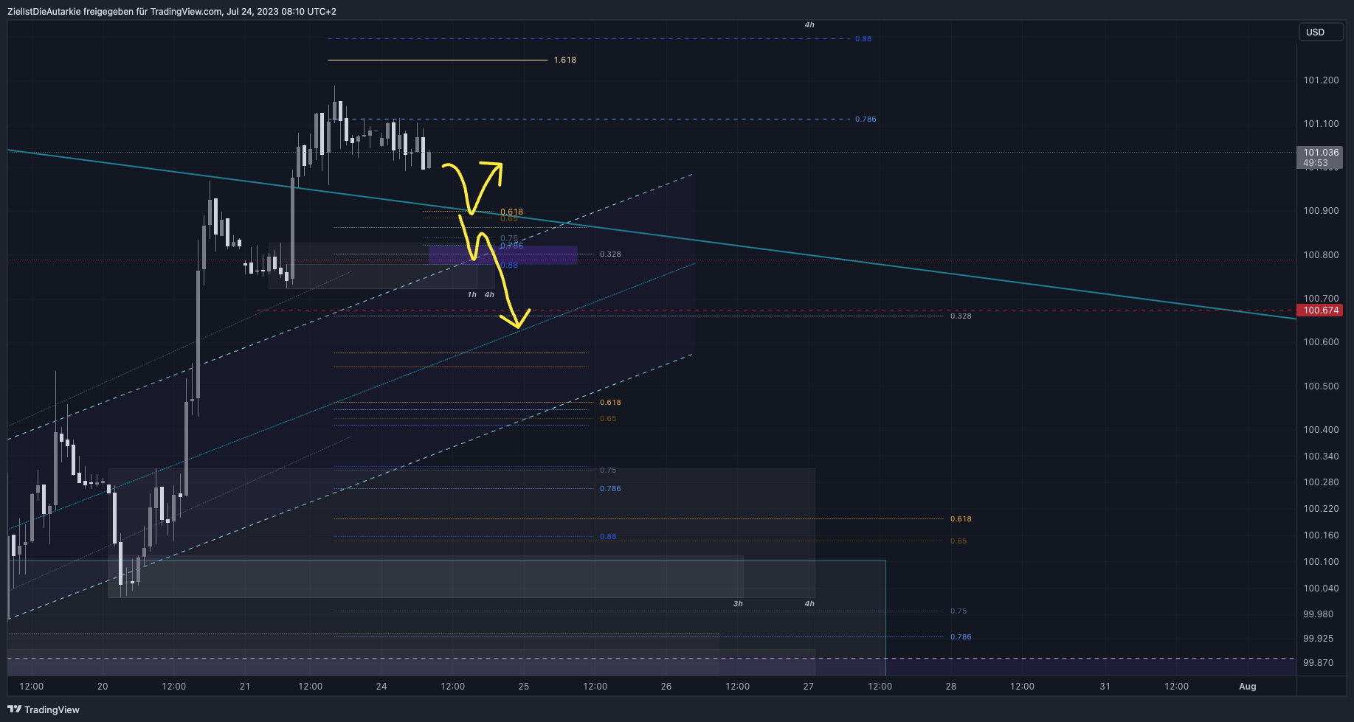This screenshot has height=722, width=1354.
Task: Select 0.786 label on the white dashed line
Action: tap(866, 119)
